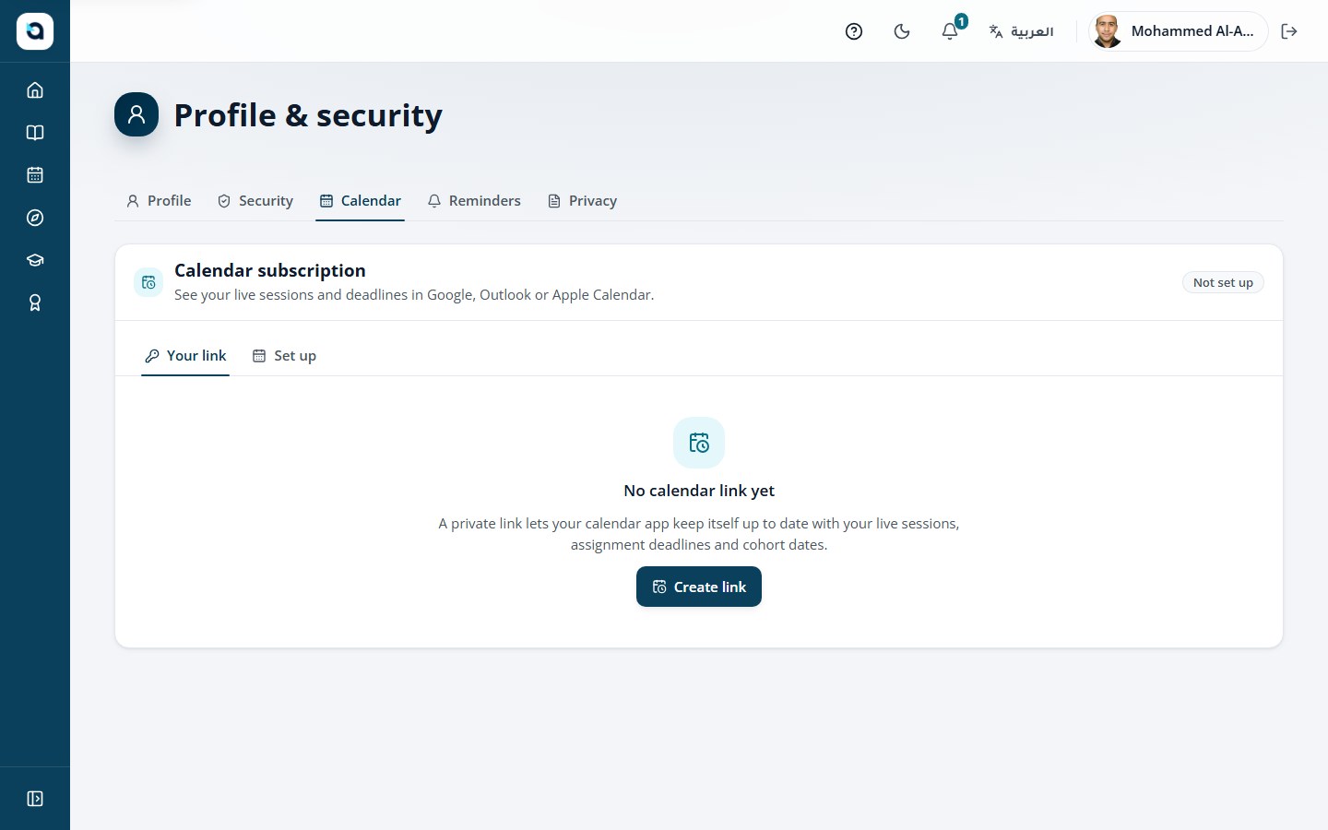The width and height of the screenshot is (1328, 830).
Task: Expand the sidebar with the panel icon
Action: point(35,799)
